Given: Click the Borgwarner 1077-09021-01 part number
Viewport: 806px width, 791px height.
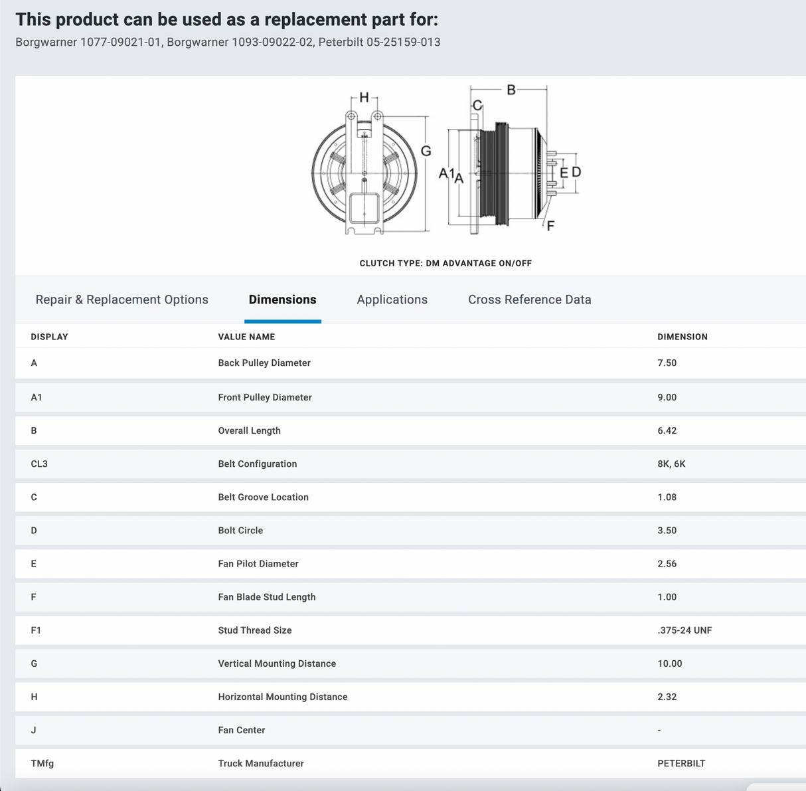Looking at the screenshot, I should 88,43.
